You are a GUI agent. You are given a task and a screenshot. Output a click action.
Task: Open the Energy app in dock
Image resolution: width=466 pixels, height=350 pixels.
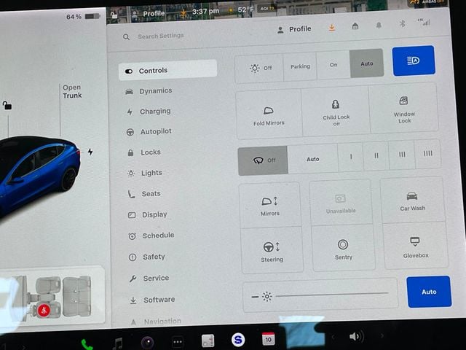[208, 341]
